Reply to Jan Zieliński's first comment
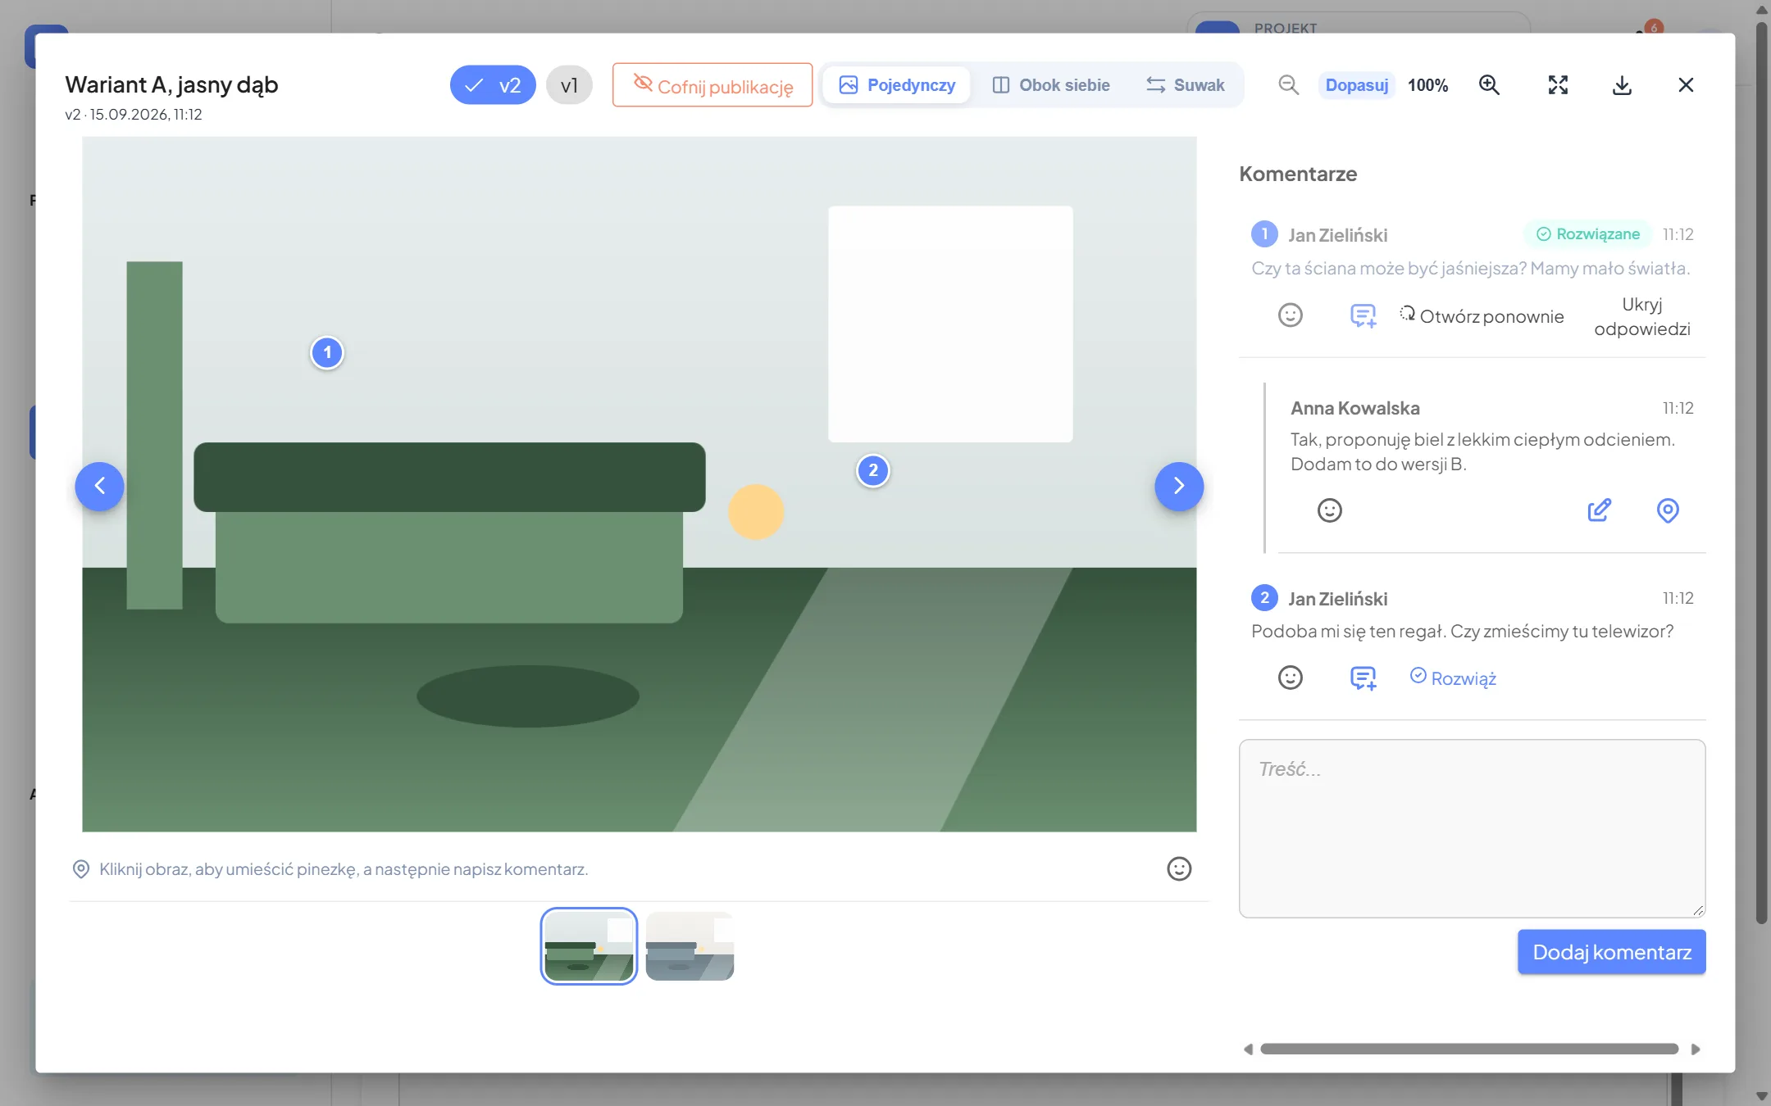This screenshot has height=1106, width=1771. pos(1363,315)
